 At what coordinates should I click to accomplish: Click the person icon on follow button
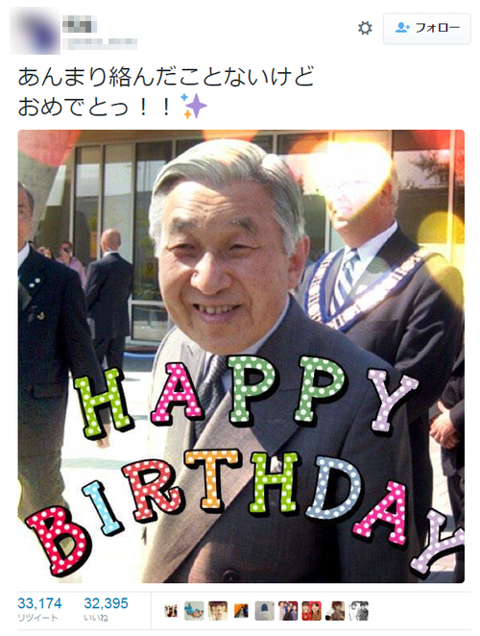[x=401, y=28]
